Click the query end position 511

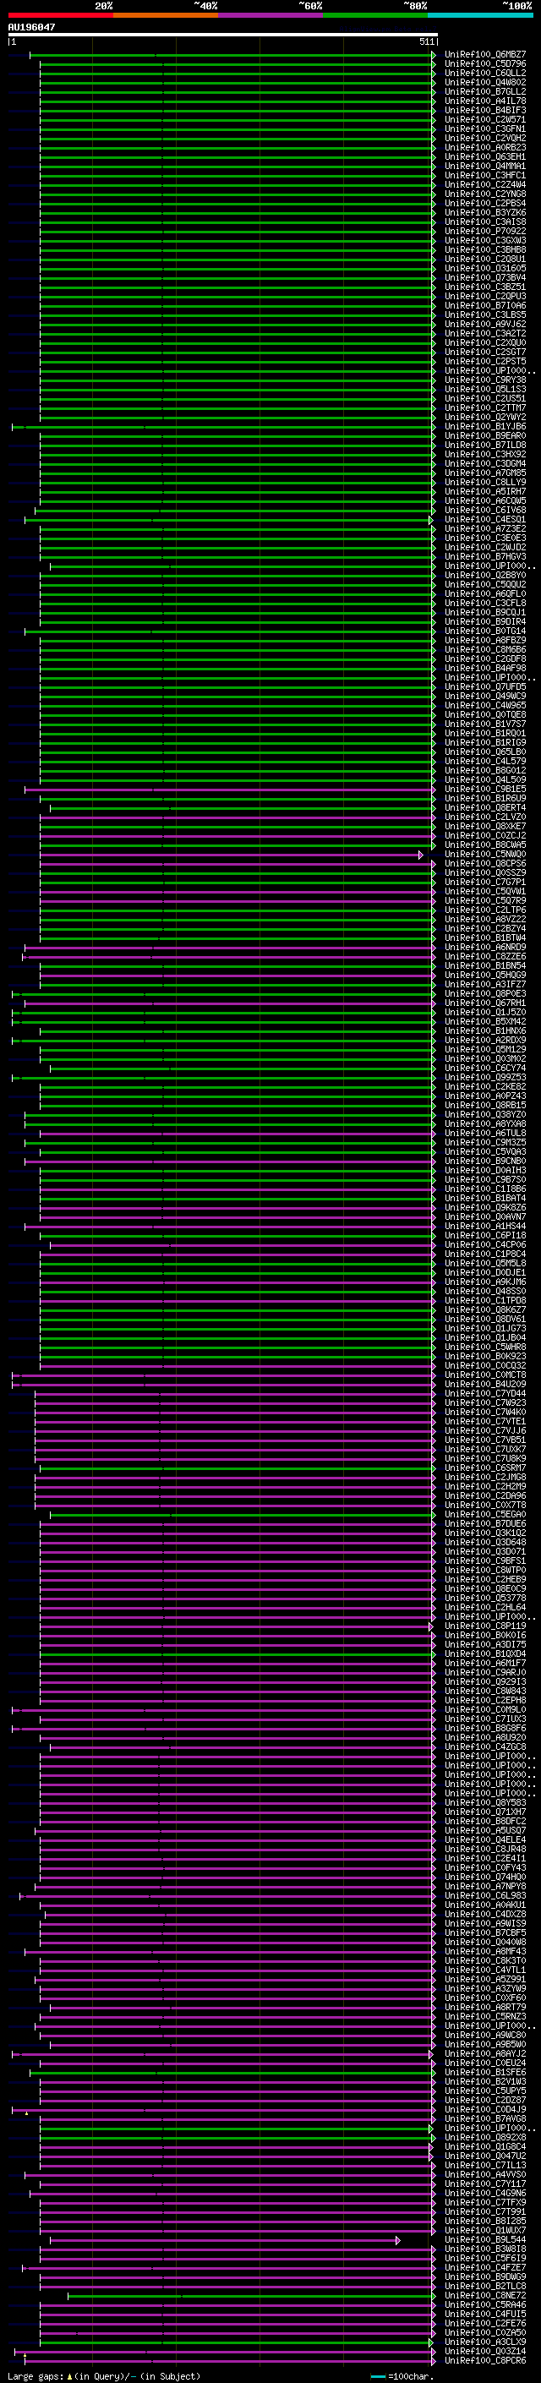coord(426,41)
